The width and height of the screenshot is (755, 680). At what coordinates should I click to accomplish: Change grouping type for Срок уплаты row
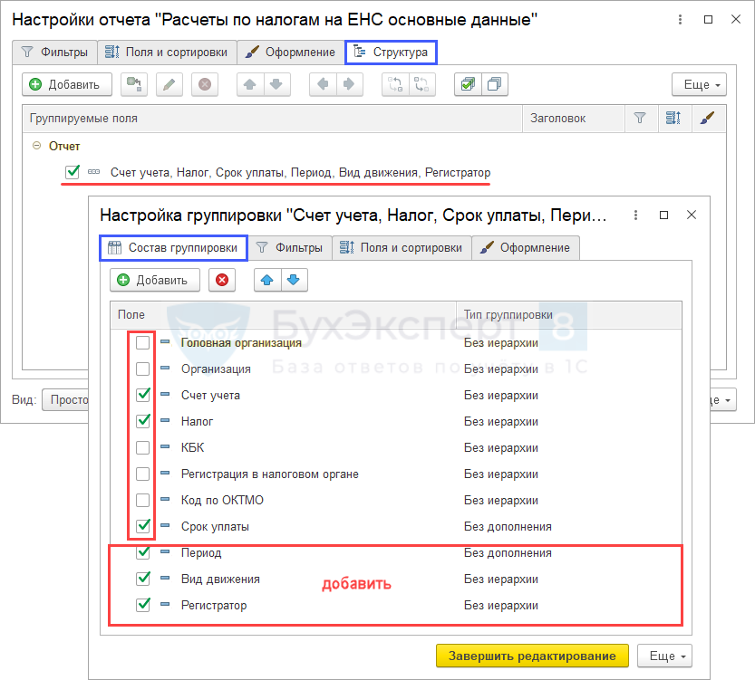[x=508, y=527]
